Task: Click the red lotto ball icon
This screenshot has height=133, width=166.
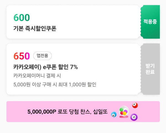Action: [135, 105]
